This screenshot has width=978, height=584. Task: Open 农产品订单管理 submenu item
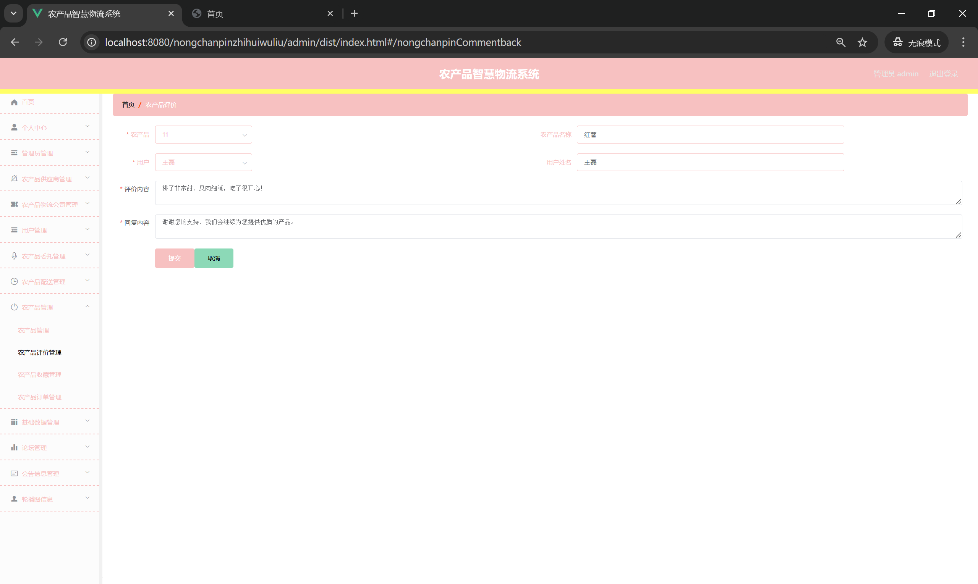pos(39,397)
